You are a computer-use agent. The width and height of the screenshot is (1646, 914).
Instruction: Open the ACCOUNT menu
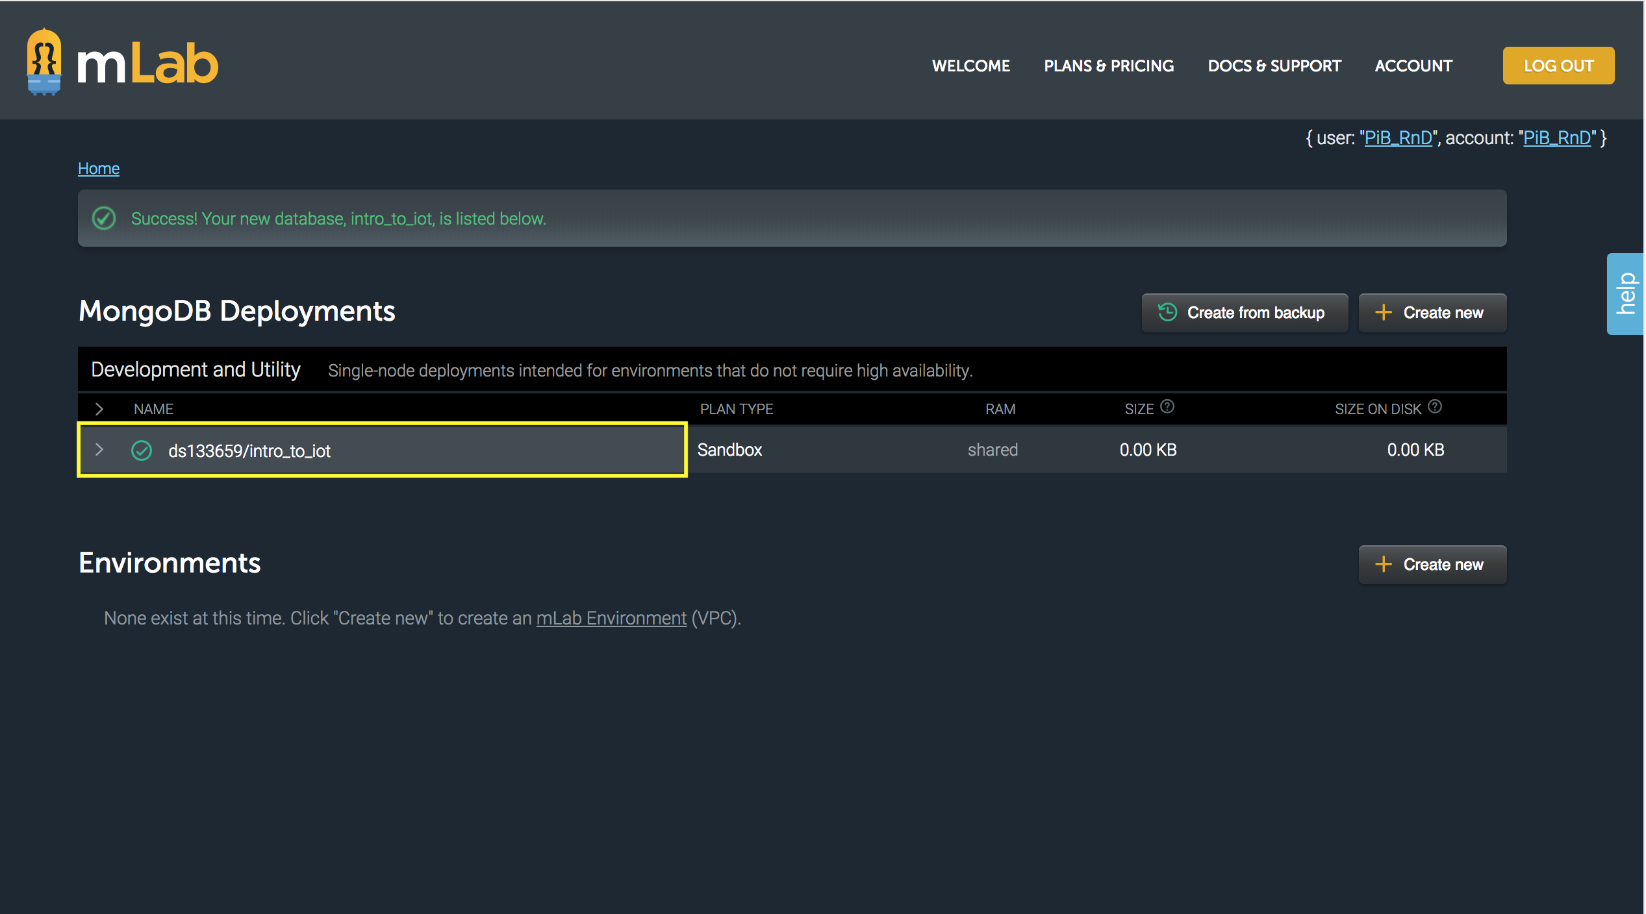pos(1413,66)
